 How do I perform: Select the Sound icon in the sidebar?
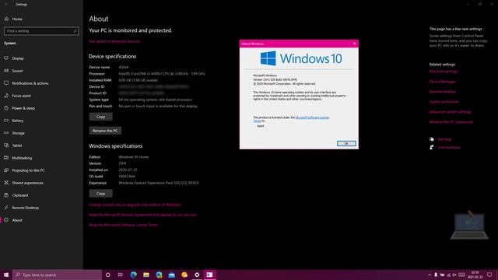(6, 71)
